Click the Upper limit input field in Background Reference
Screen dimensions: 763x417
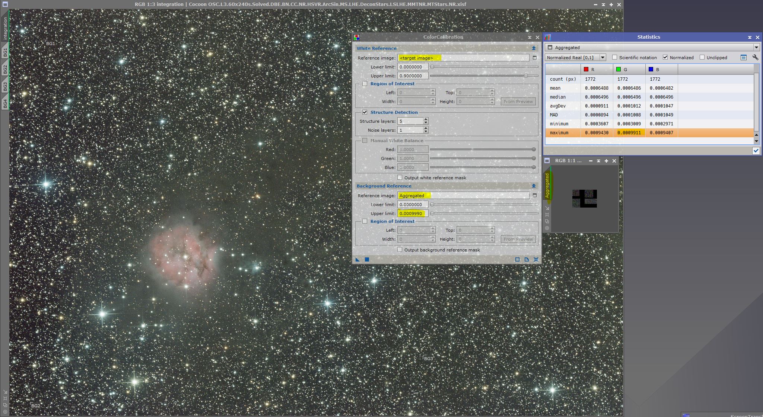pos(410,213)
